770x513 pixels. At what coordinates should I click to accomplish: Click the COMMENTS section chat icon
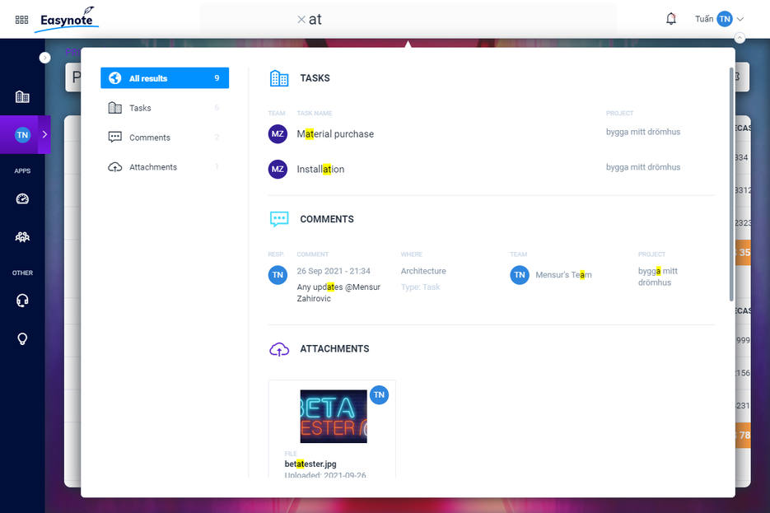279,219
